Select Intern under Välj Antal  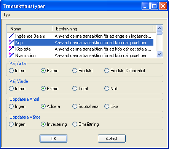pos(17,71)
